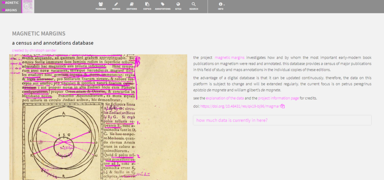Open 'explanation of the data' link
This screenshot has height=180, width=384.
click(225, 98)
